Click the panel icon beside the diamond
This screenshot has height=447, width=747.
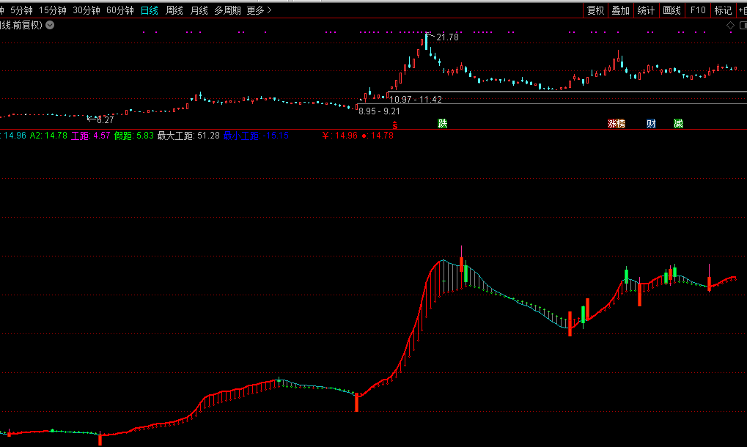[x=742, y=26]
